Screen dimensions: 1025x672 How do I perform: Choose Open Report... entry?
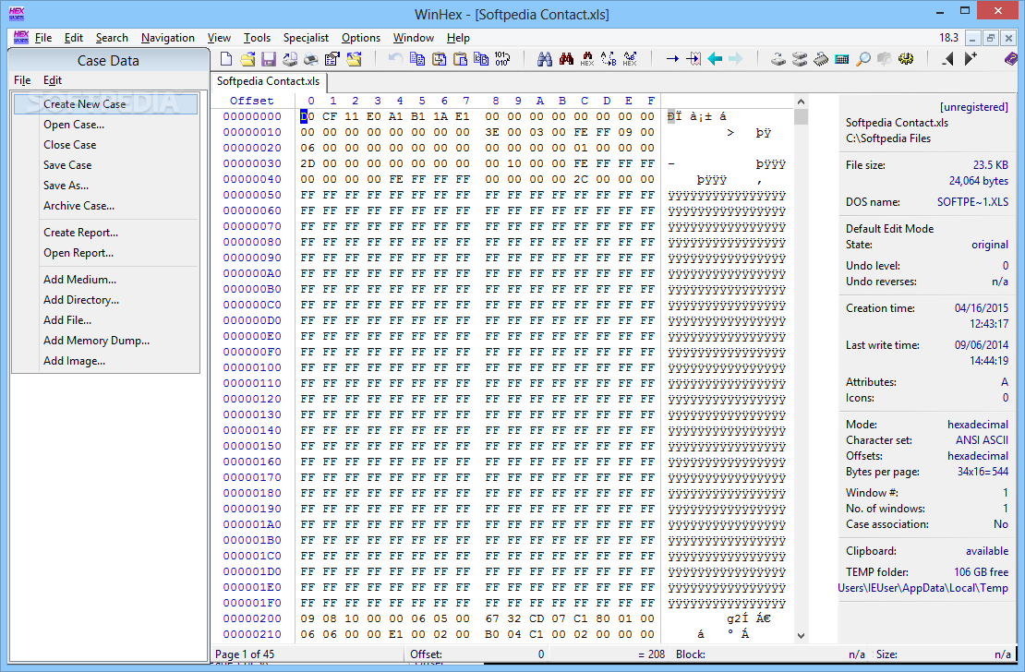(106, 252)
